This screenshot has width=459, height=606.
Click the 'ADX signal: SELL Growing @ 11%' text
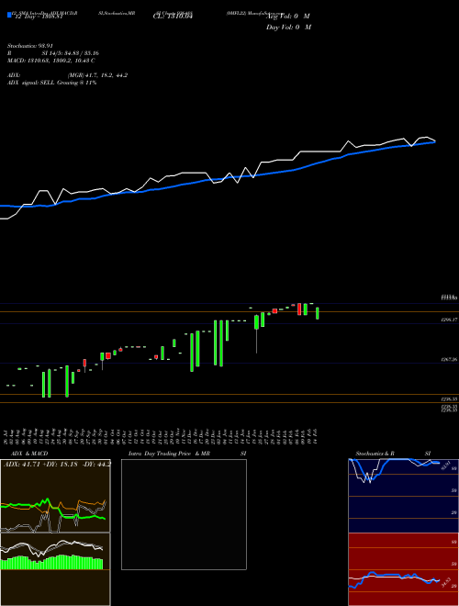point(51,83)
